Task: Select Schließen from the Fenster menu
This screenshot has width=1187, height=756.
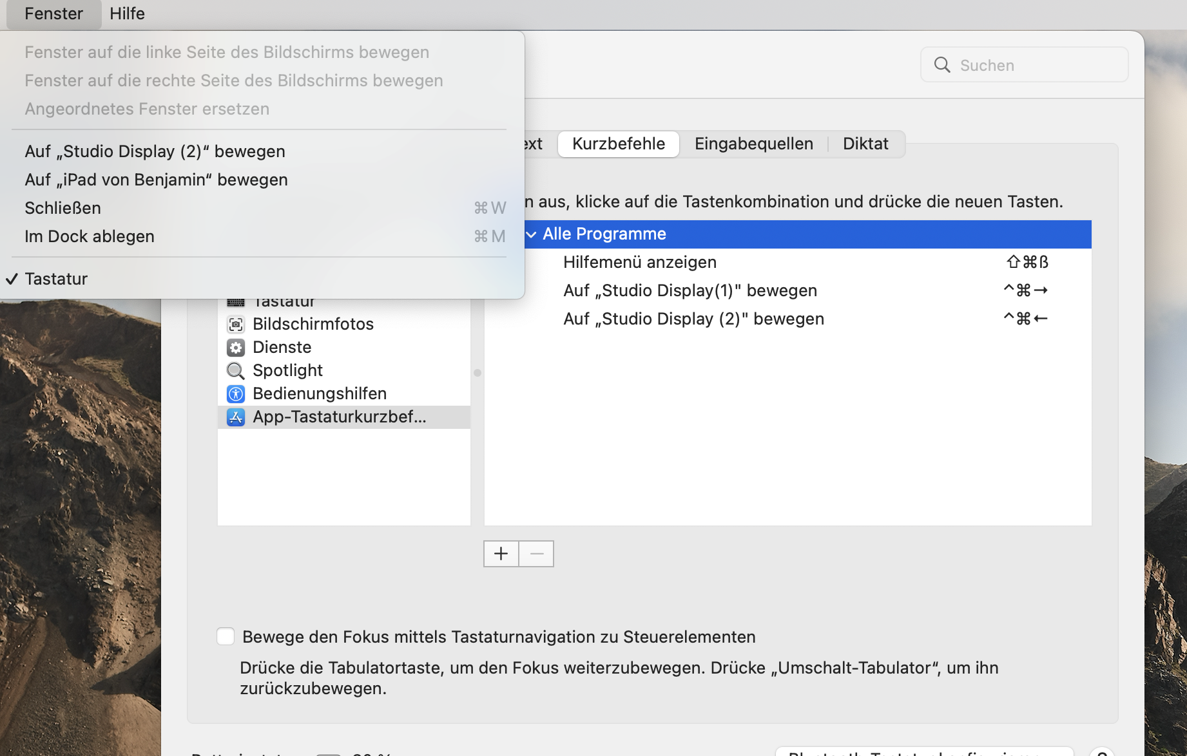Action: click(x=63, y=208)
